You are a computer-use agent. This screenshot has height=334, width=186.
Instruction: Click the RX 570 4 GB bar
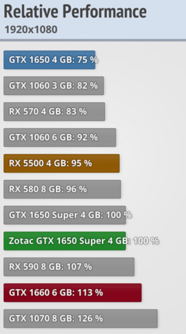click(x=54, y=112)
